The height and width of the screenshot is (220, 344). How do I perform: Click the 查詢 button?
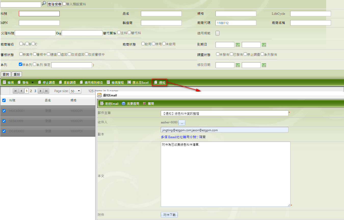point(6,74)
